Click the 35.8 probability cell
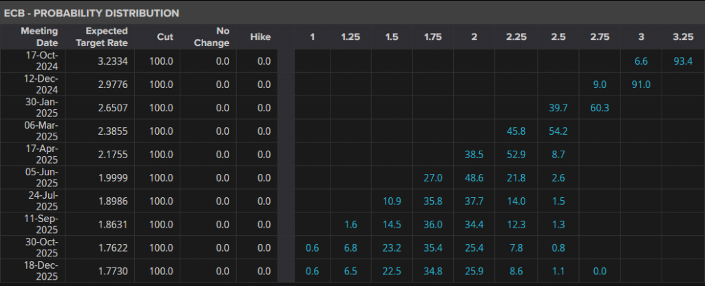The height and width of the screenshot is (286, 705). point(432,201)
